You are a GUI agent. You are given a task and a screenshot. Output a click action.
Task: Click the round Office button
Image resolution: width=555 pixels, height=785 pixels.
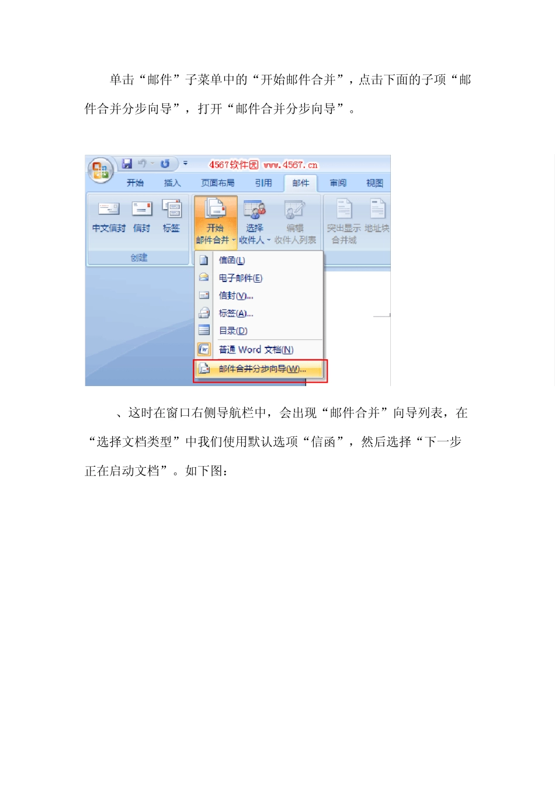click(100, 170)
